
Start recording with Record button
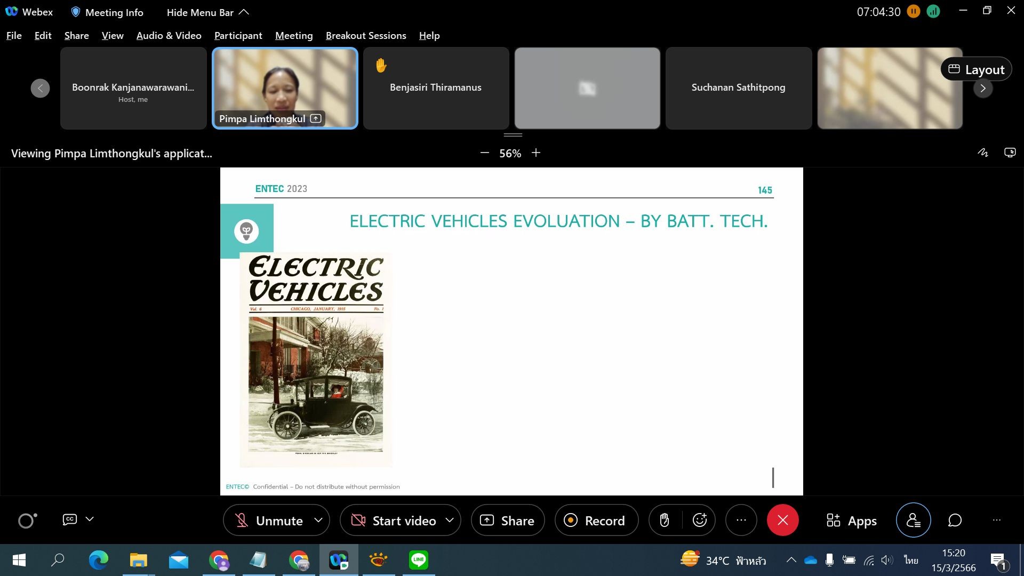pyautogui.click(x=596, y=521)
